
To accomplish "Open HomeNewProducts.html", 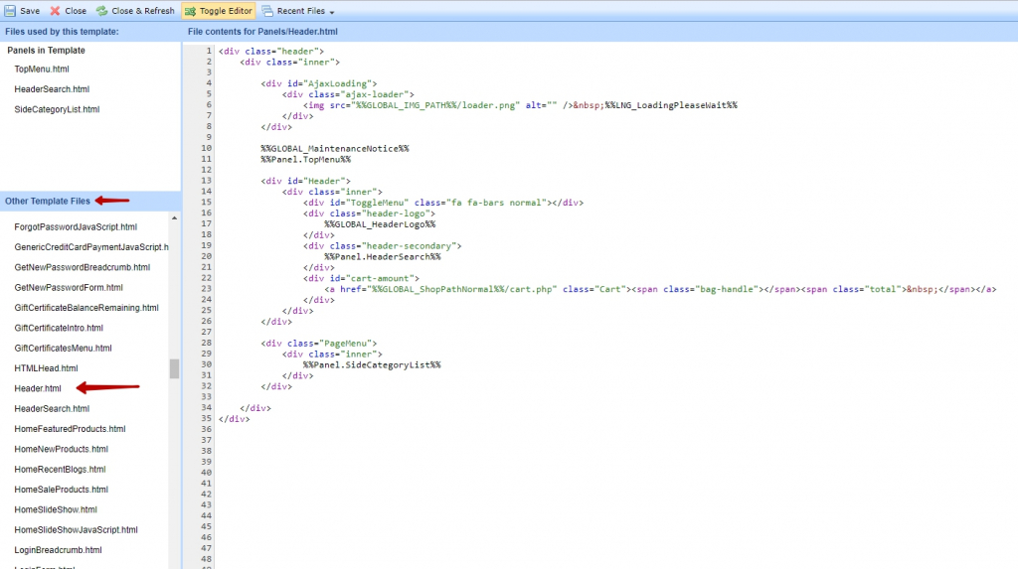I will [x=61, y=449].
